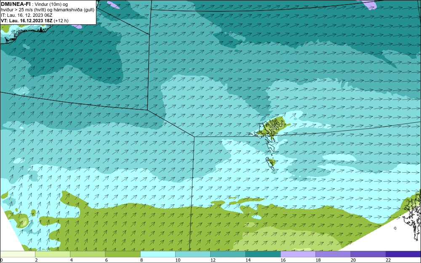Click the small southern Faroe island on map
421x263 pixels.
pyautogui.click(x=271, y=163)
